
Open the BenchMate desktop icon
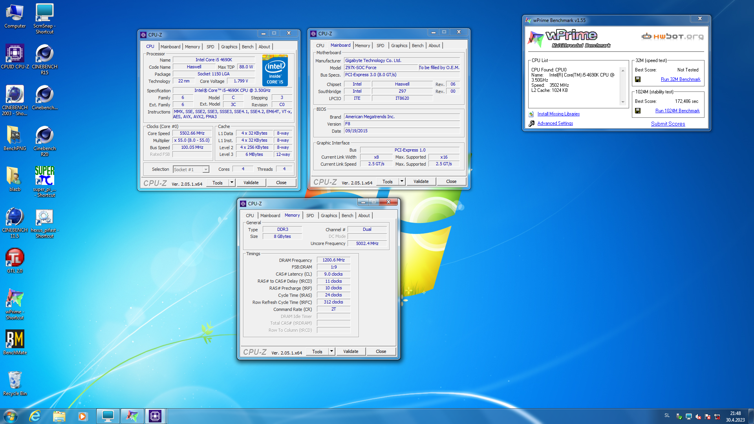(x=15, y=342)
